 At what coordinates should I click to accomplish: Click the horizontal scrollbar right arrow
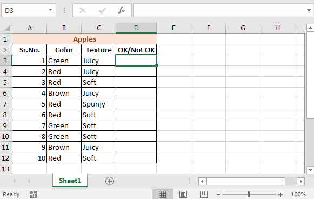click(301, 182)
